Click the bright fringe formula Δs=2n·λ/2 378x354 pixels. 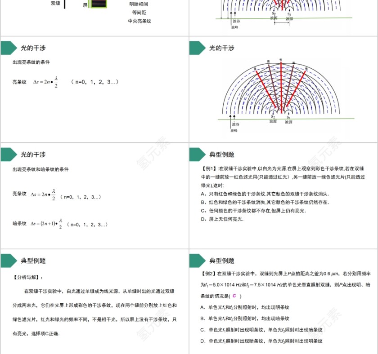(x=46, y=81)
